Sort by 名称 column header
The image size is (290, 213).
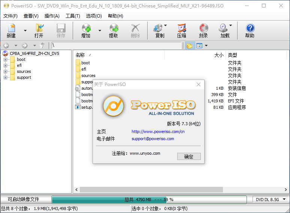[x=80, y=55]
